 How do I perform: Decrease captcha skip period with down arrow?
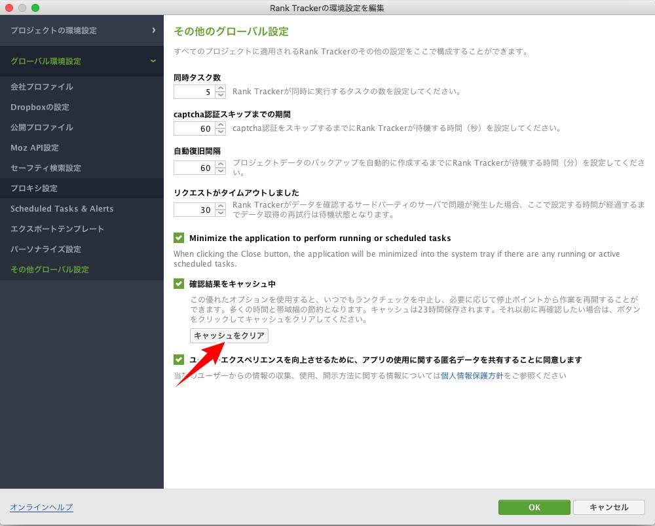click(x=221, y=132)
